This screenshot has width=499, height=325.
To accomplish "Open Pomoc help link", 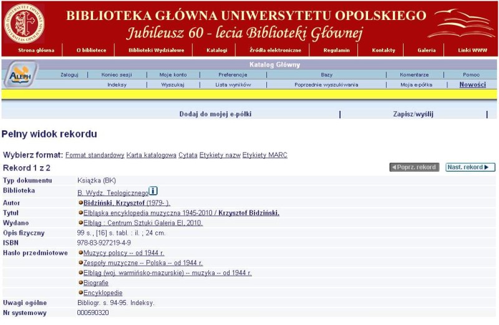I will tap(471, 75).
